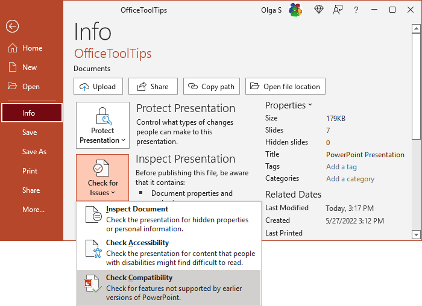Click the Protect Presentation heading
Viewport: 422px width, 306px height.
[x=186, y=108]
